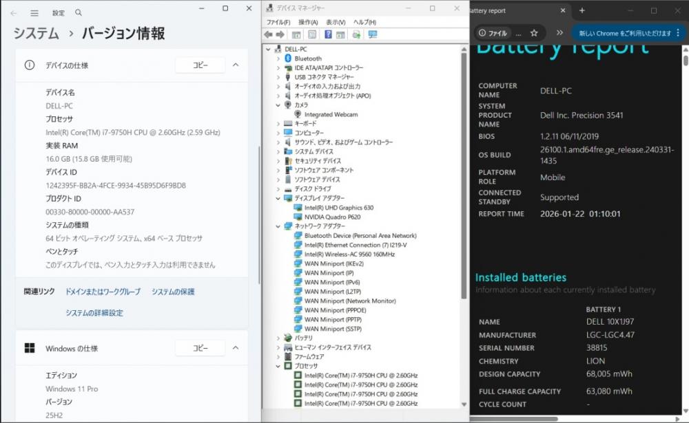Image resolution: width=689 pixels, height=423 pixels.
Task: Copy Windows specs with the コピー button
Action: pos(200,348)
